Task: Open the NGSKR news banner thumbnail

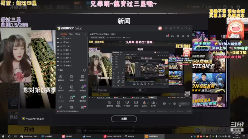Action: point(209,83)
